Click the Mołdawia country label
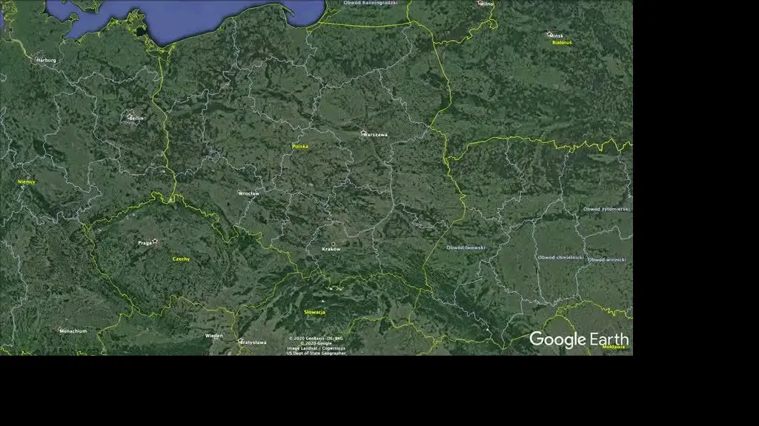759x426 pixels. click(x=613, y=347)
